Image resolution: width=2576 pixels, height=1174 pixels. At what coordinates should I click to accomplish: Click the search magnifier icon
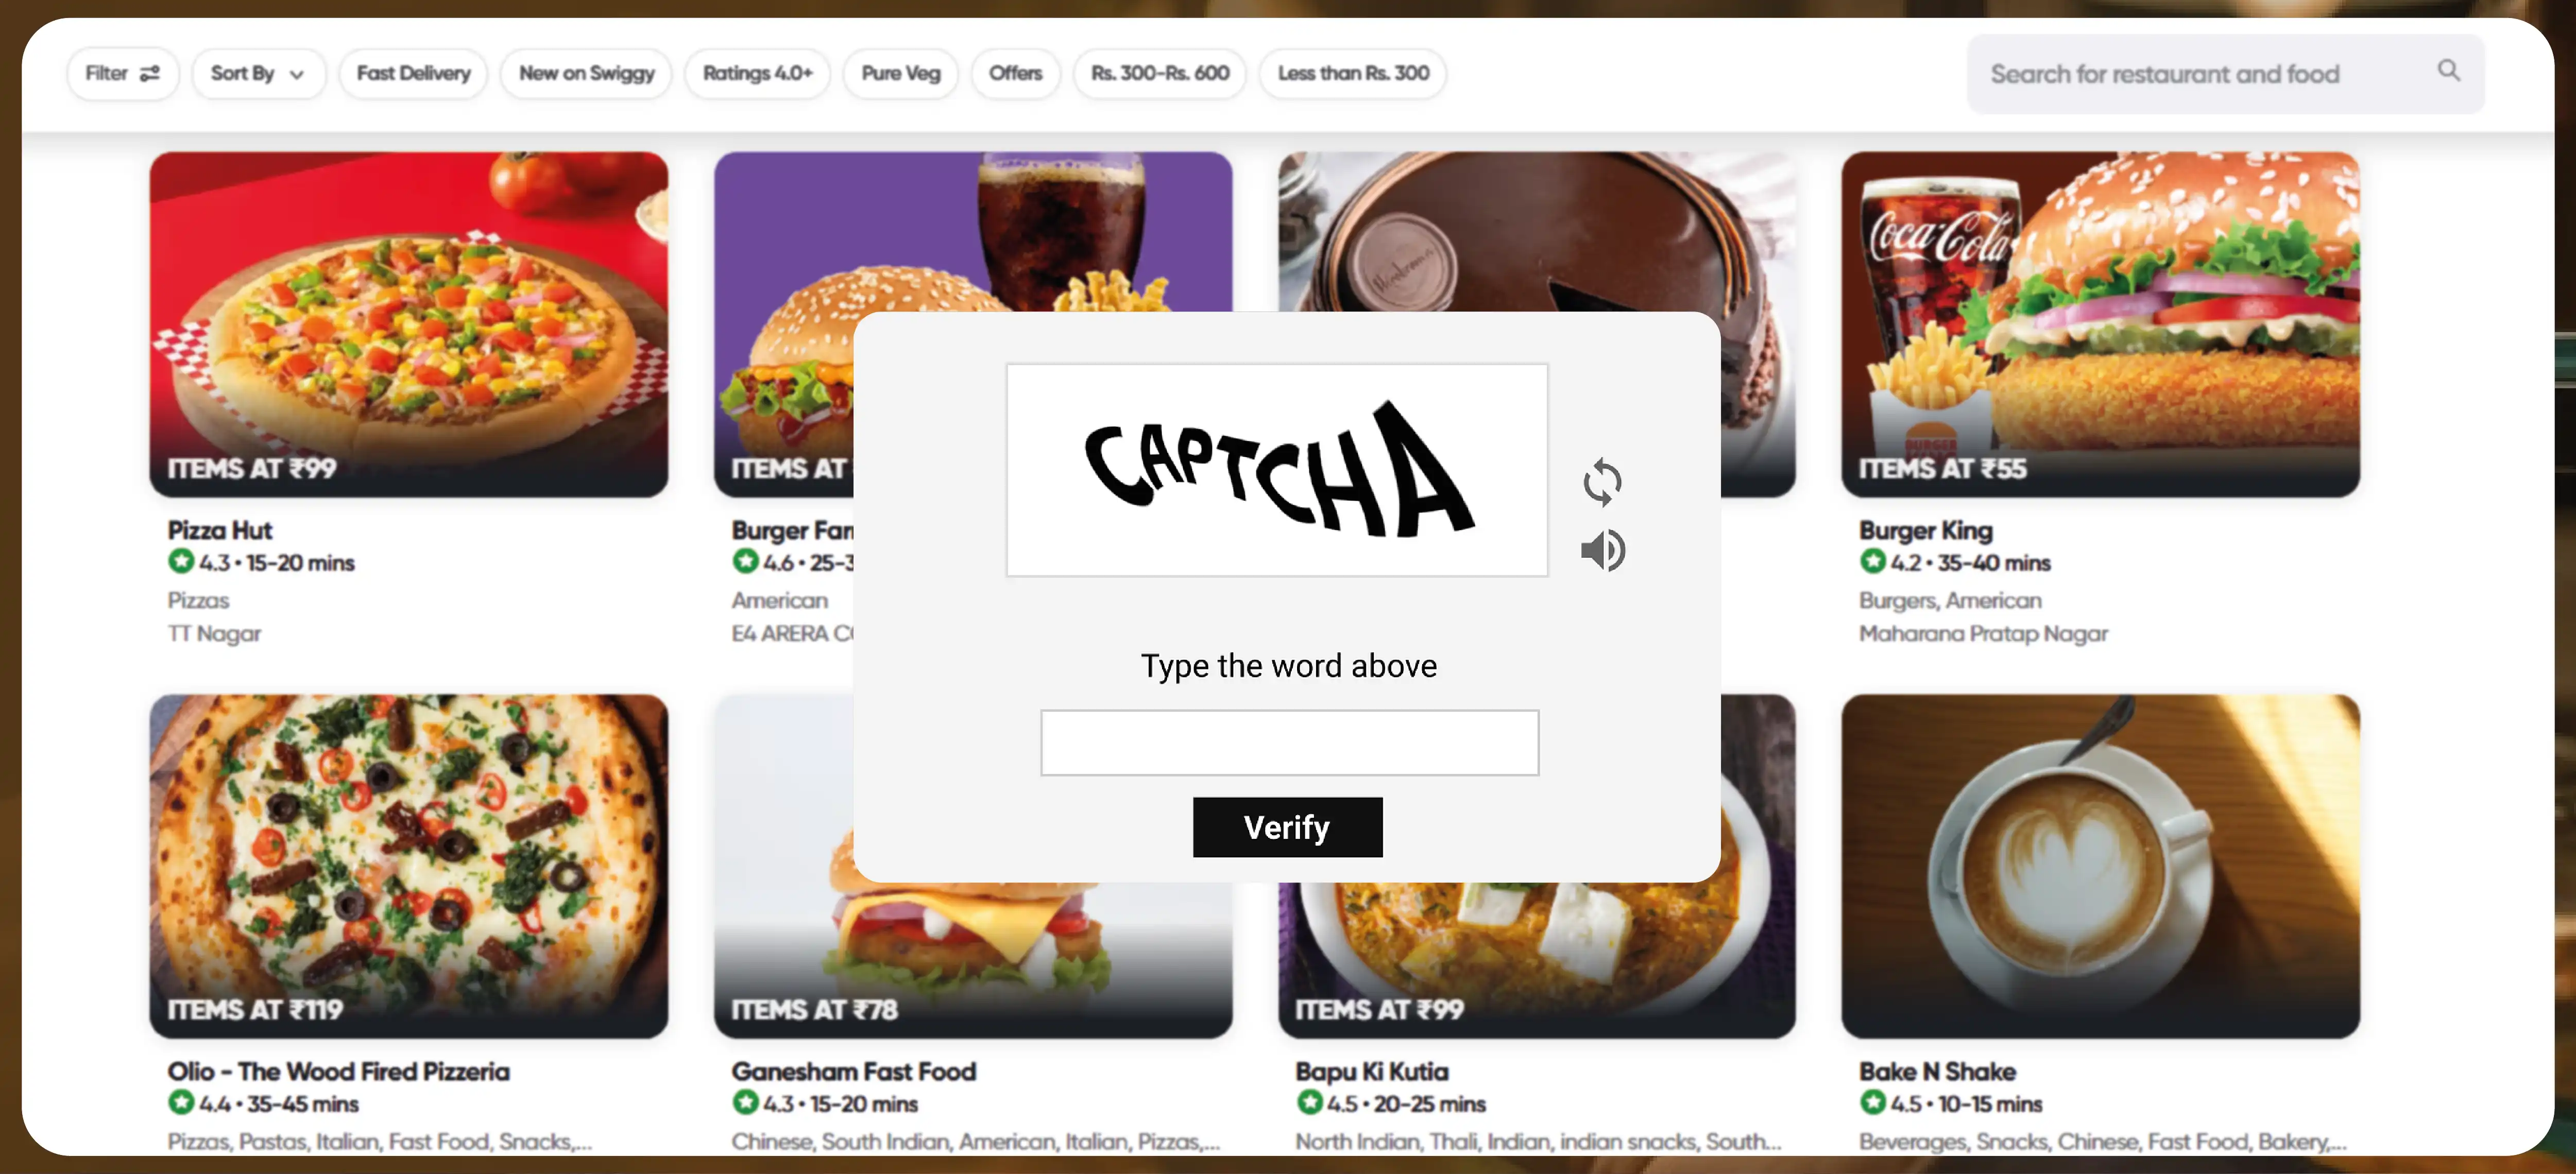2448,70
